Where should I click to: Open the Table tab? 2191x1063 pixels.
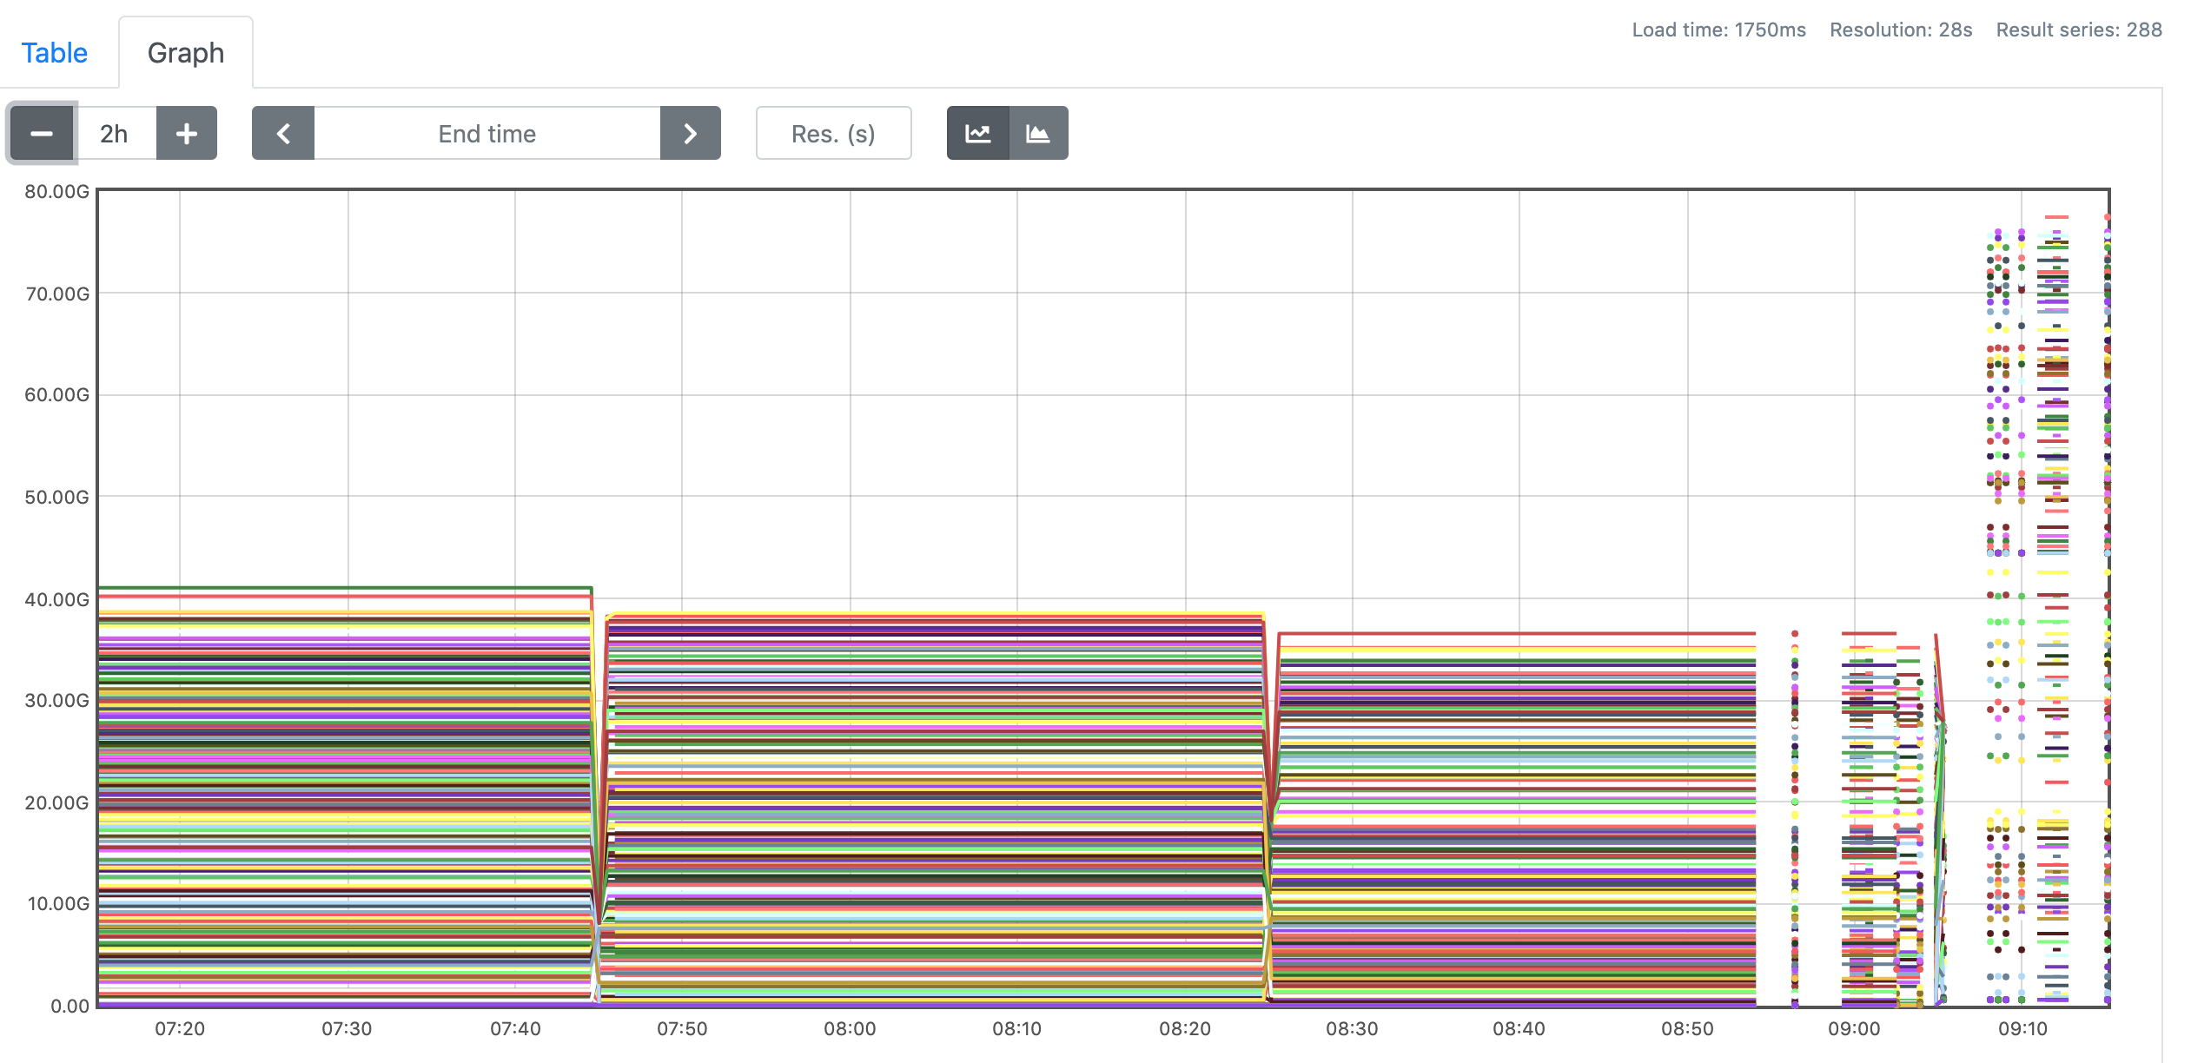[x=55, y=53]
